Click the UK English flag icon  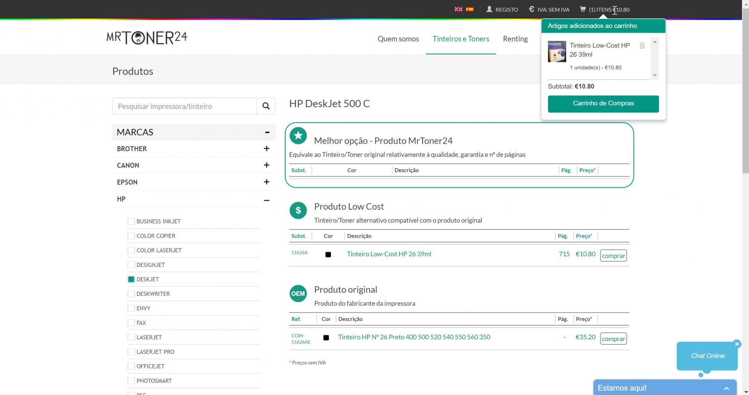(x=458, y=9)
